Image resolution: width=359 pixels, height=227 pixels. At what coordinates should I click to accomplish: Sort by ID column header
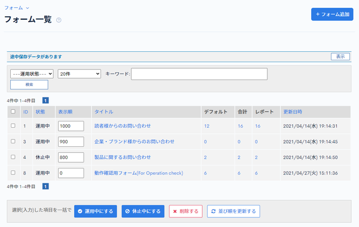[26, 112]
